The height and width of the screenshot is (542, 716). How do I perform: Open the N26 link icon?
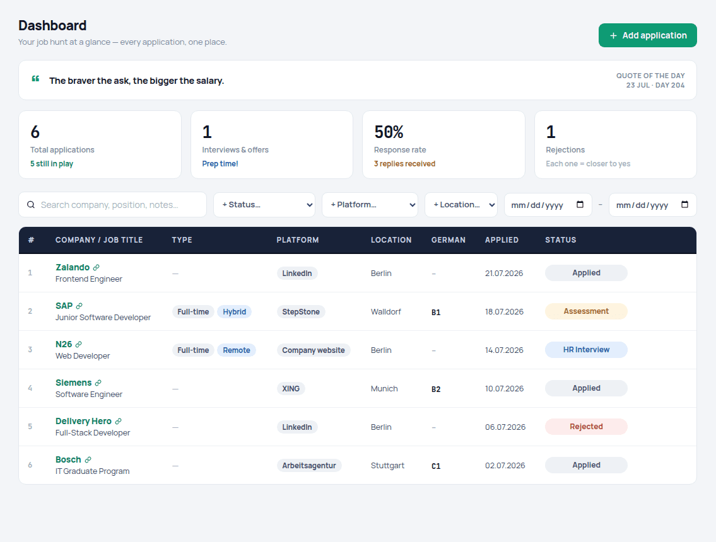coord(79,344)
